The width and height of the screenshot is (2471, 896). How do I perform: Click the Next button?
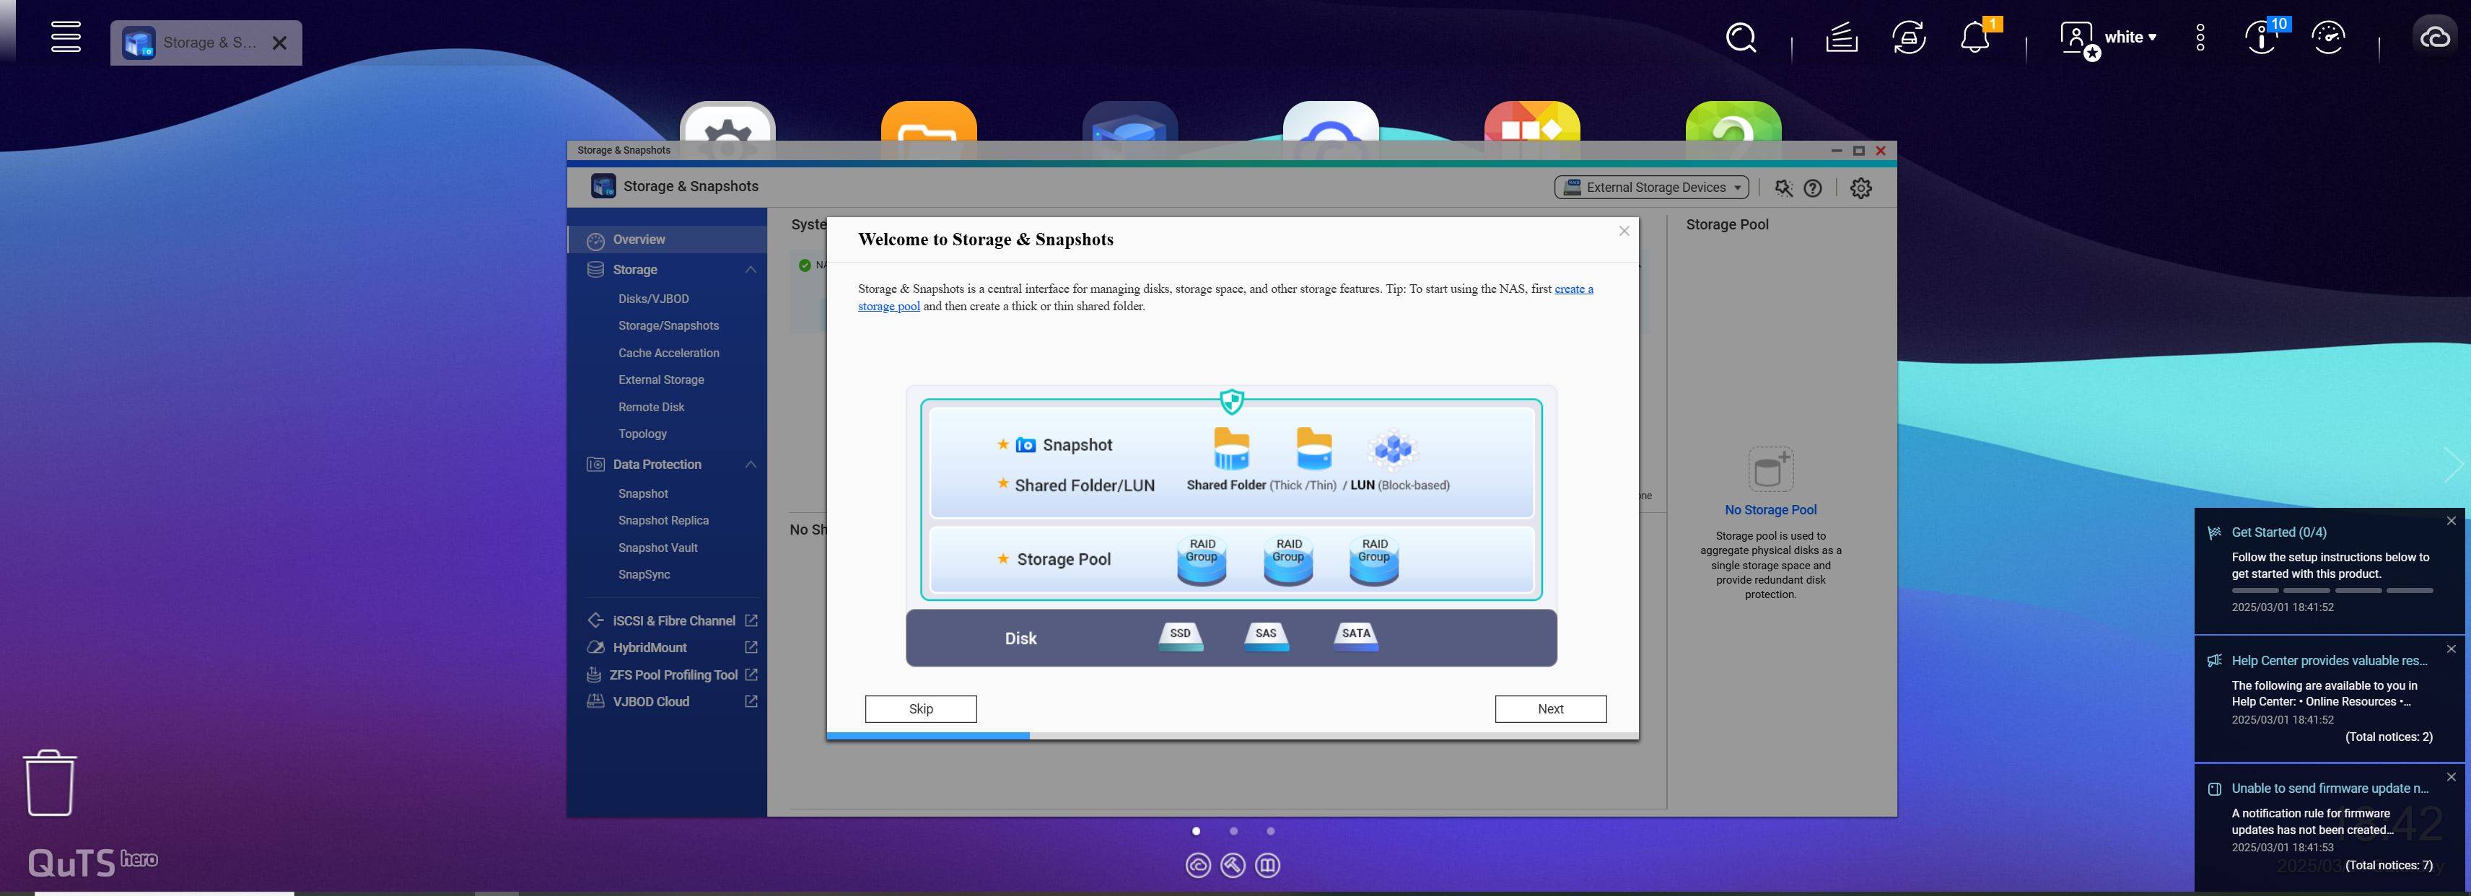(1550, 709)
